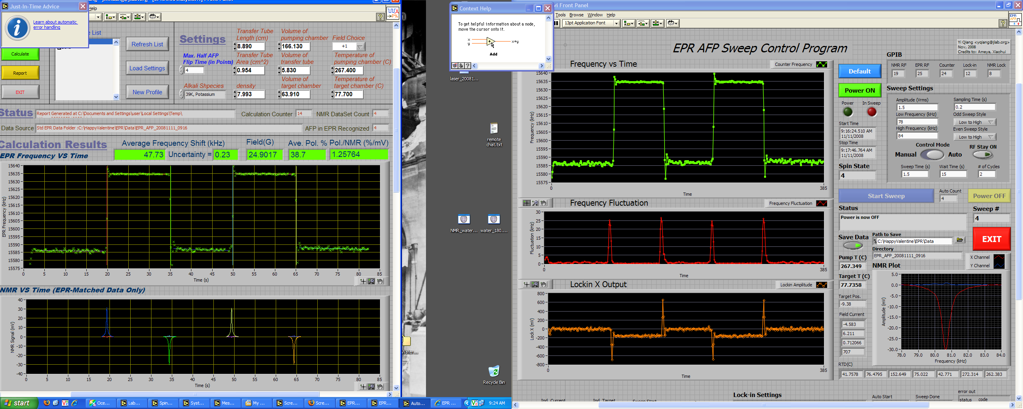The width and height of the screenshot is (1023, 409).
Task: Pause execution in EPR AFP Sweep window
Action: pos(557,23)
